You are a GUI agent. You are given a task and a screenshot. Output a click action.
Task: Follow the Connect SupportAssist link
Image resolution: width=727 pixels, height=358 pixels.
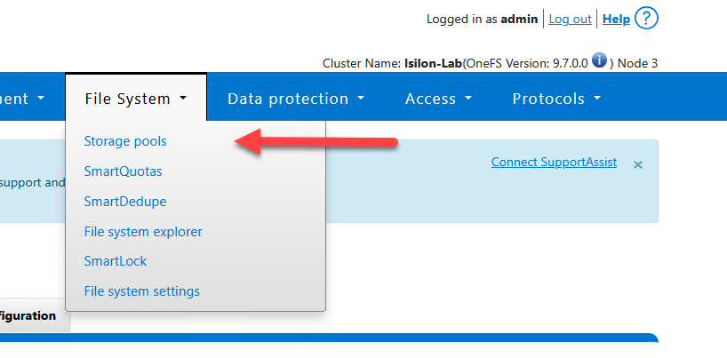tap(554, 163)
